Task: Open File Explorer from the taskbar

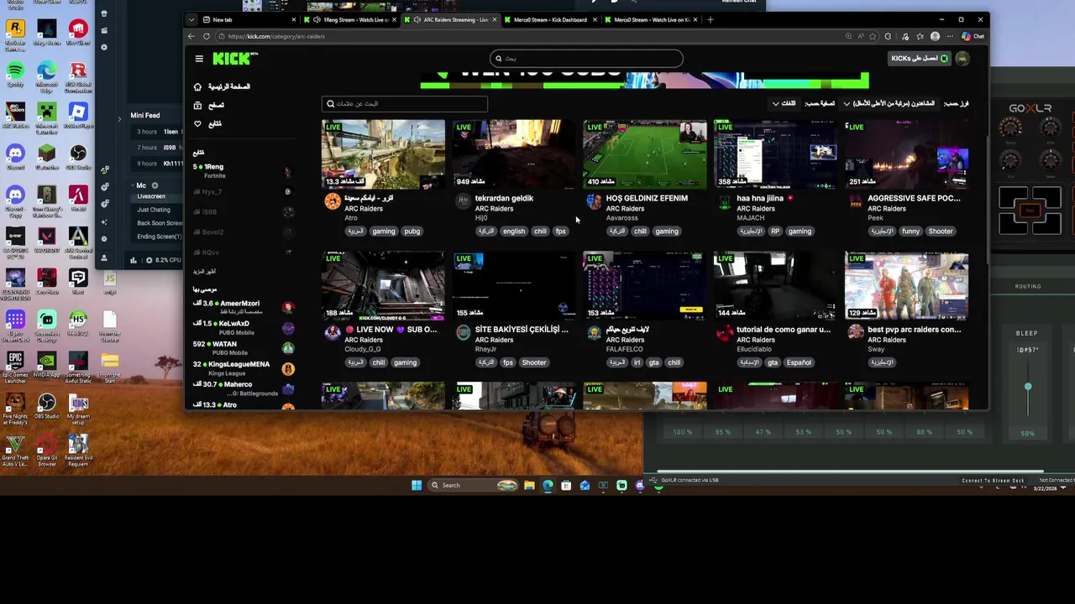Action: (x=529, y=485)
